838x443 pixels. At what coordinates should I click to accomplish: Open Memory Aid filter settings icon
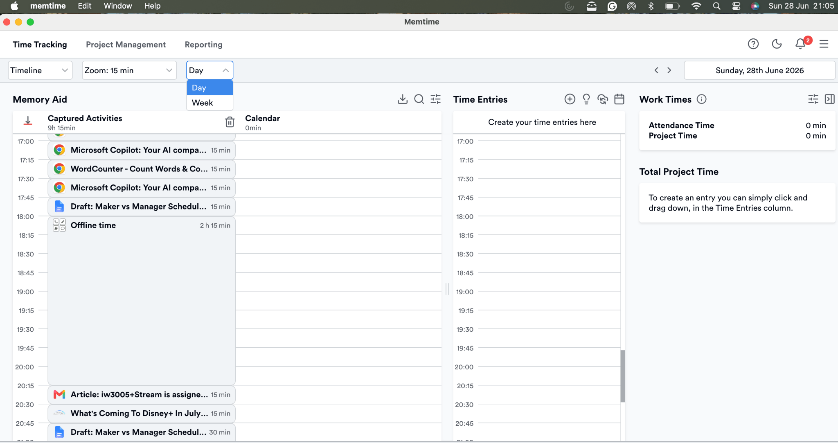(x=435, y=99)
